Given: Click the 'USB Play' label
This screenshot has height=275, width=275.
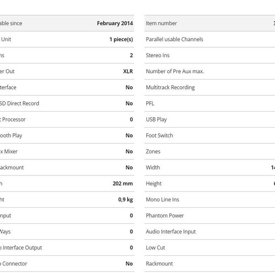Looking at the screenshot, I should coord(156,119).
